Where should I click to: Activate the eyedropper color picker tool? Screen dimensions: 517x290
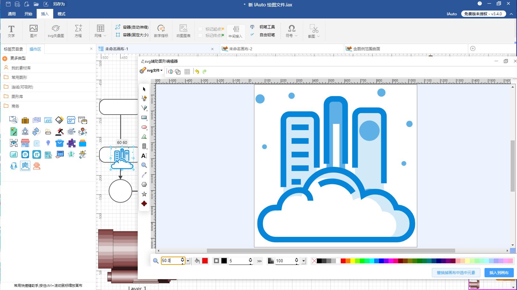click(x=144, y=175)
